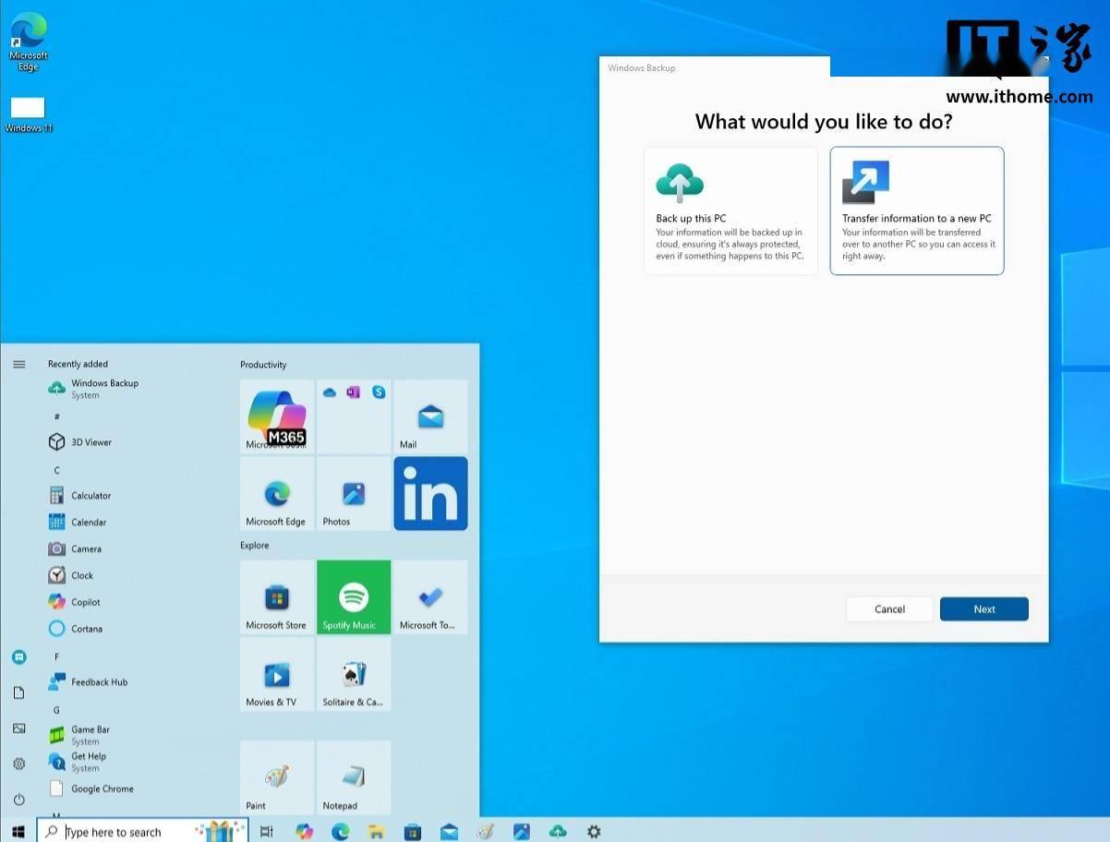Open the Microsoft Store tile
This screenshot has width=1110, height=842.
tap(277, 597)
